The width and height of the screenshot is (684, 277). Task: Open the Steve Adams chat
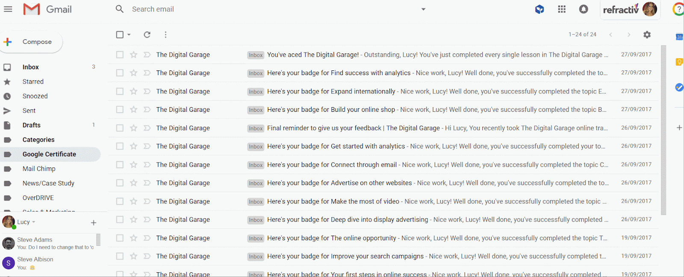(x=48, y=243)
